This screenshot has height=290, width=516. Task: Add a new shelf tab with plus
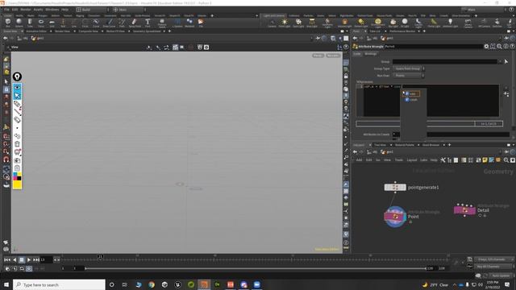212,15
